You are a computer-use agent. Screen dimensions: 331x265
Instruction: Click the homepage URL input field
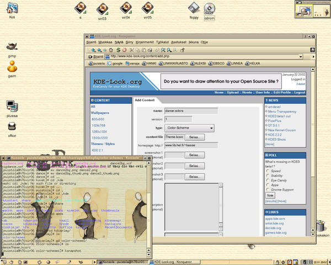(x=191, y=145)
